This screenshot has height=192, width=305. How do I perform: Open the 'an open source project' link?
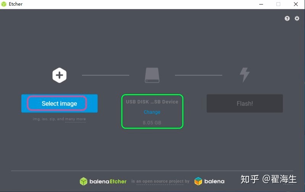point(160,181)
